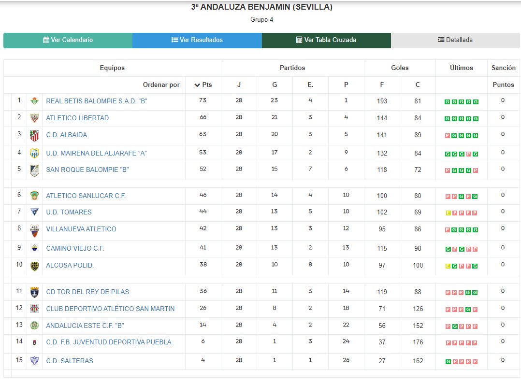This screenshot has width=521, height=383.
Task: Click Juventud Puebla goals-against value 176
Action: [x=418, y=342]
